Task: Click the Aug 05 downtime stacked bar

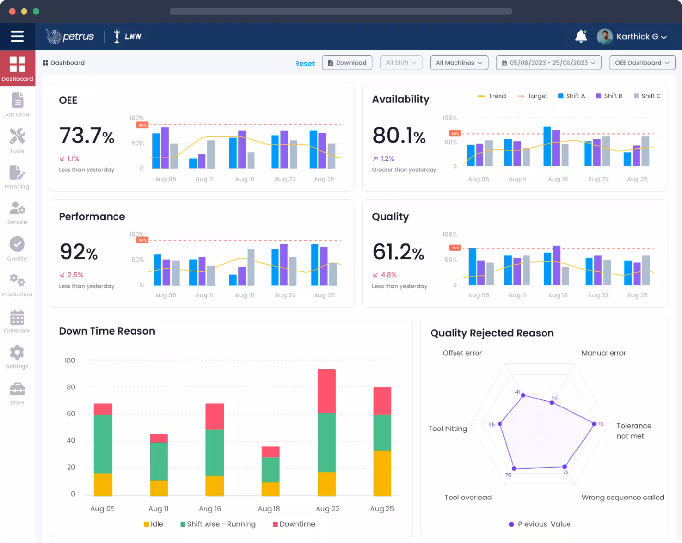Action: tap(103, 450)
